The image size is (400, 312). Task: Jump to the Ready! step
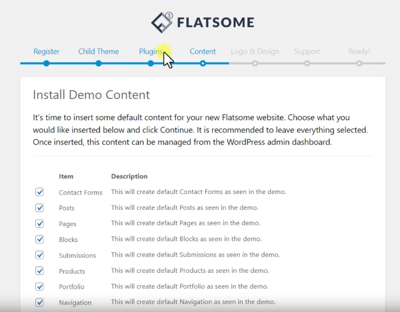click(359, 52)
